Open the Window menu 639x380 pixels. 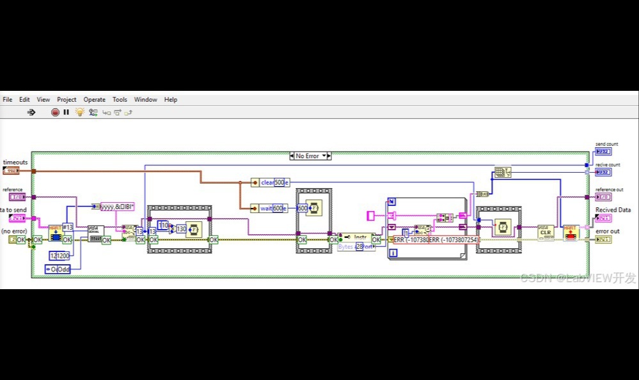click(x=145, y=100)
